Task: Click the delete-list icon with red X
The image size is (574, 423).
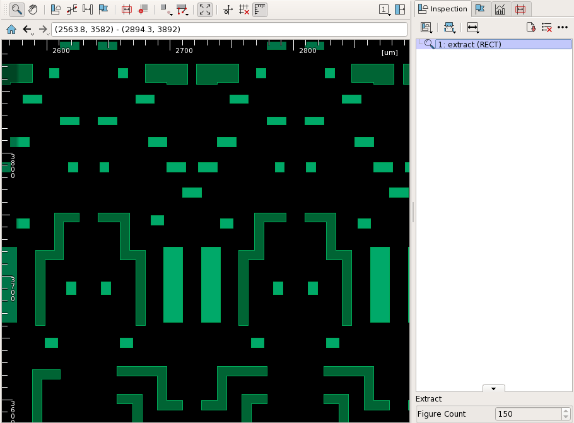Action: (x=546, y=27)
